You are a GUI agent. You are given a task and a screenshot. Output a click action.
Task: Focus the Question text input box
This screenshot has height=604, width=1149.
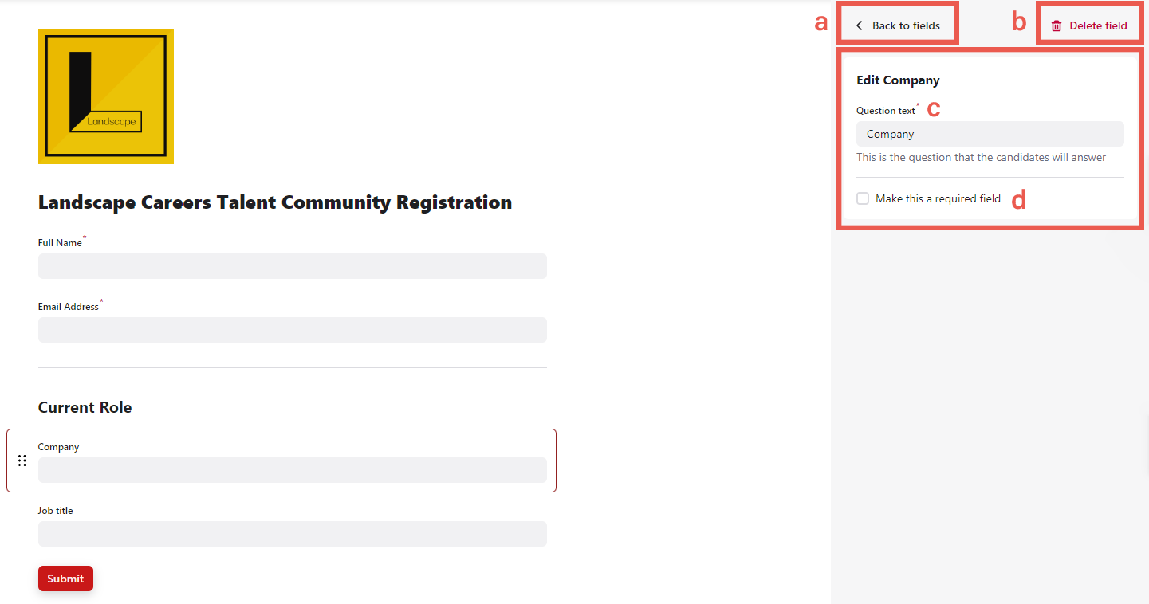[990, 134]
